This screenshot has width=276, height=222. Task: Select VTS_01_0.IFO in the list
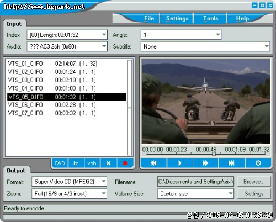(67, 64)
